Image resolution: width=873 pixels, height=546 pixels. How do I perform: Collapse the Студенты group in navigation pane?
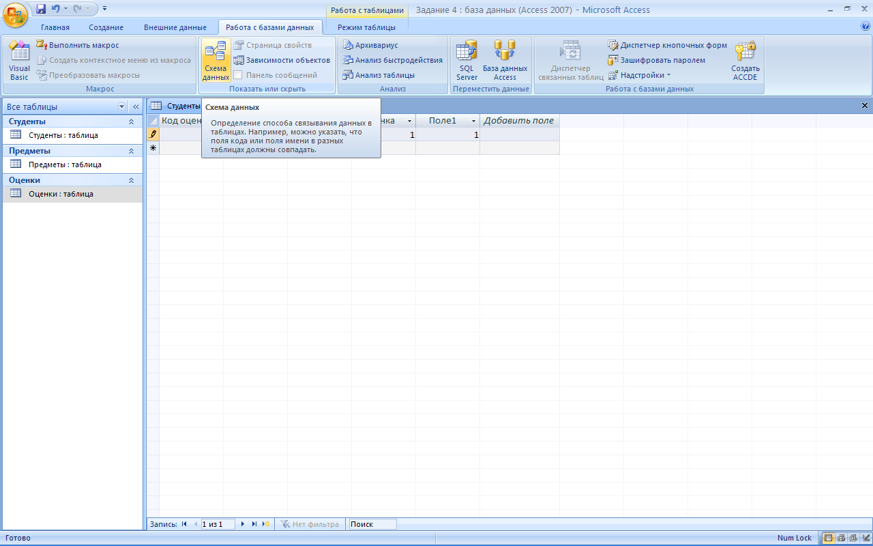131,121
